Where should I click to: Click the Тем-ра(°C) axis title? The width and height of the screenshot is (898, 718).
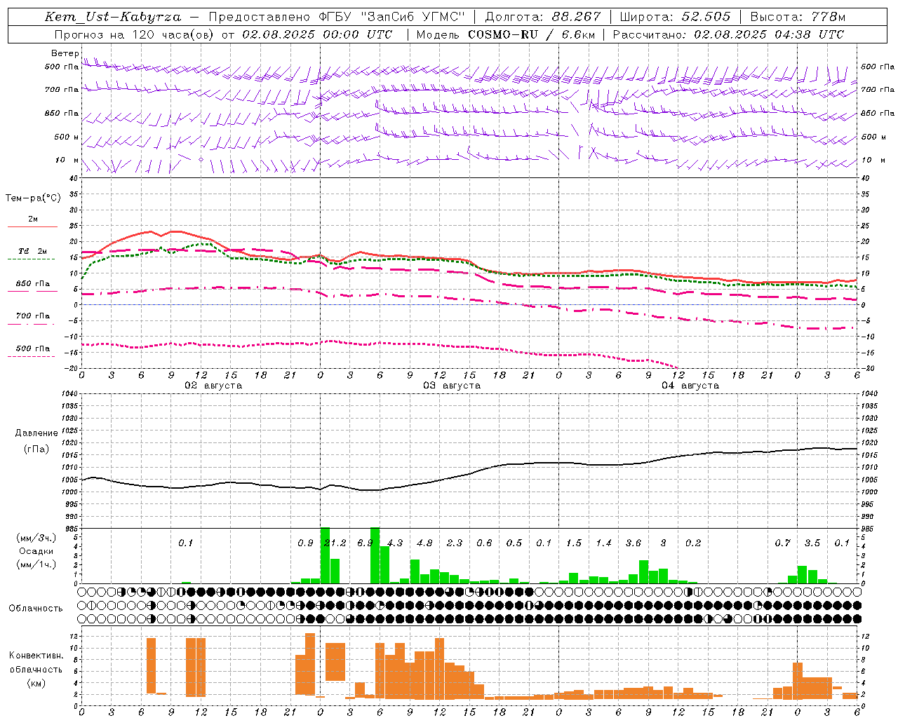point(33,198)
